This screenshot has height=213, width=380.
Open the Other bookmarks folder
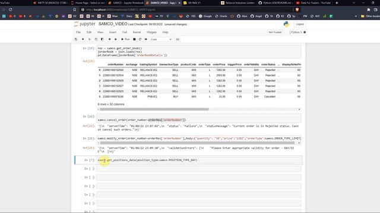click(370, 16)
